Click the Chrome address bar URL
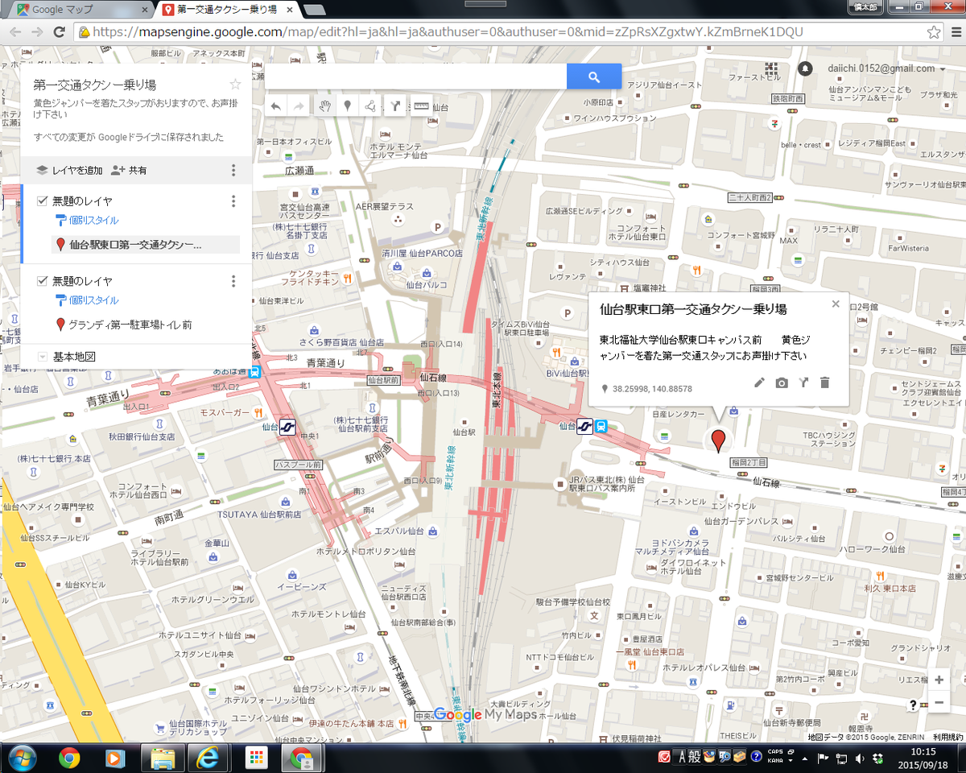966x773 pixels. click(448, 32)
